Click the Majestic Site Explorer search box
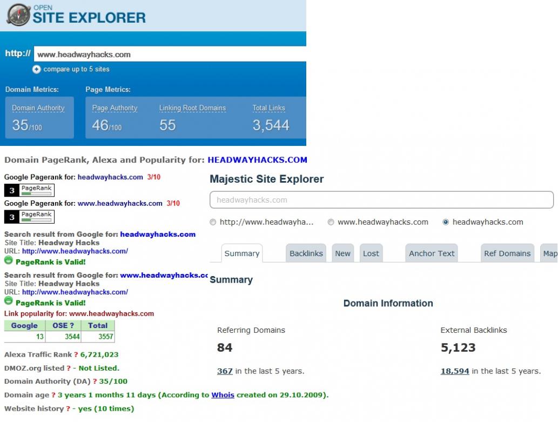 coord(381,200)
